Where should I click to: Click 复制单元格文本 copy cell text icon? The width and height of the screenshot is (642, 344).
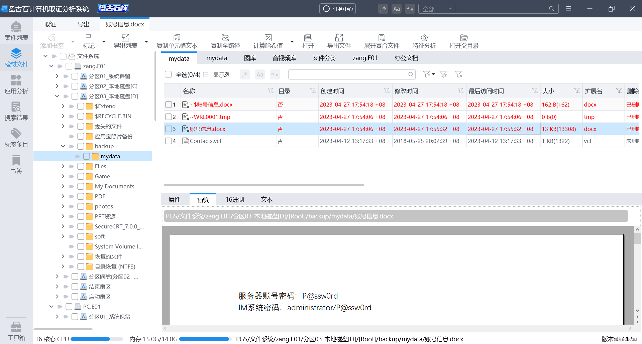pos(177,41)
